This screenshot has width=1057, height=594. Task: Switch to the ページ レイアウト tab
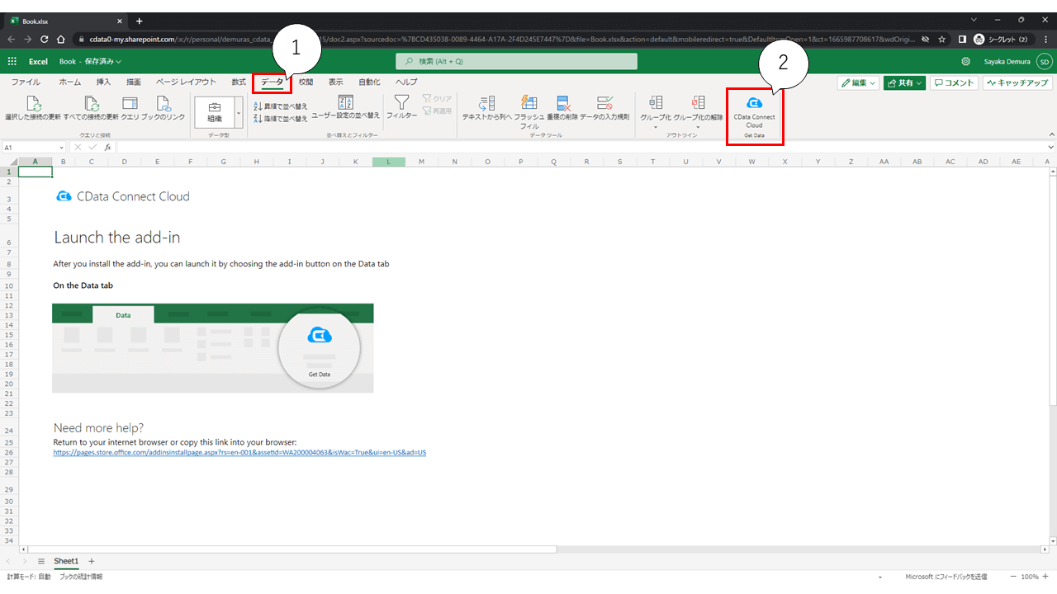[186, 82]
